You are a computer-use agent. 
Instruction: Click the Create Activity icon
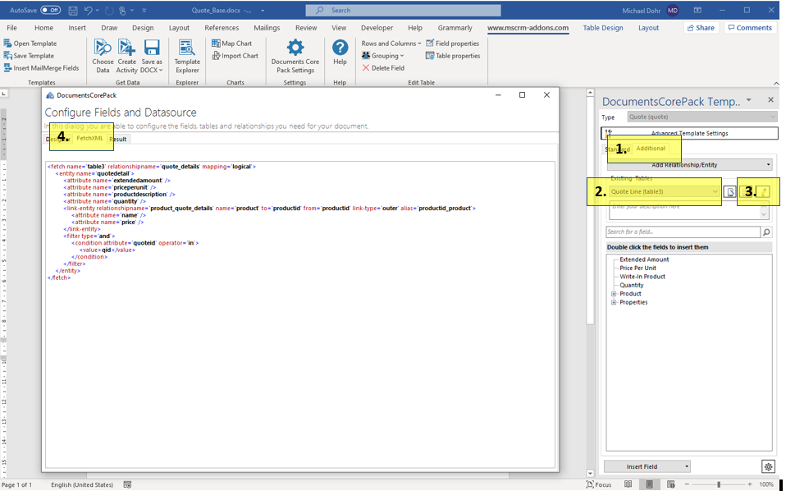(x=127, y=48)
